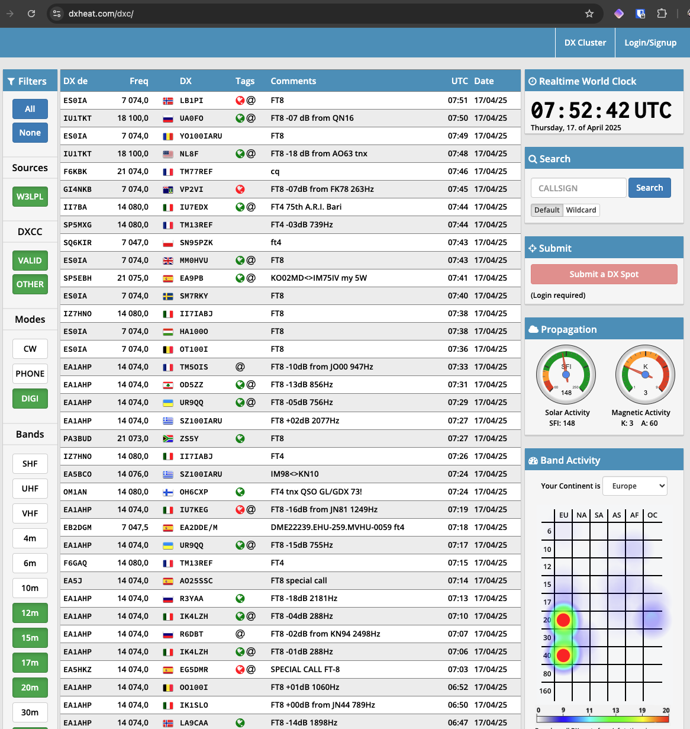Viewport: 690px width, 729px height.
Task: Click the red globe icon in LB1PI row
Action: (240, 101)
